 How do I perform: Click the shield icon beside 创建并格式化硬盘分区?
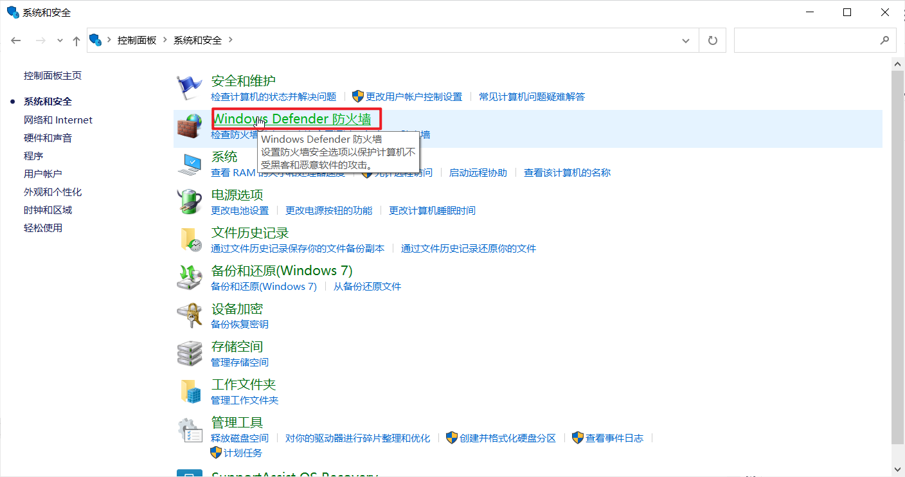[x=452, y=438]
